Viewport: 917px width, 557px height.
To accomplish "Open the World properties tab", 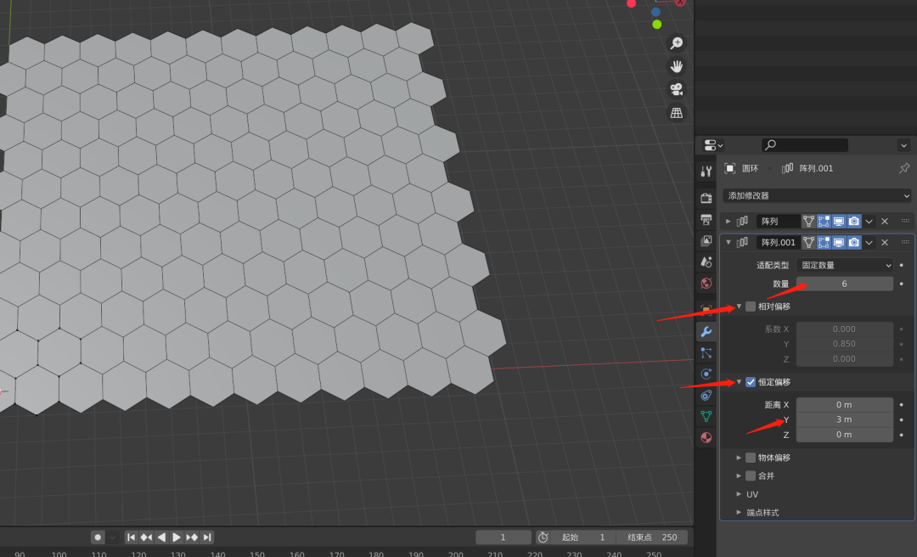I will pyautogui.click(x=706, y=284).
